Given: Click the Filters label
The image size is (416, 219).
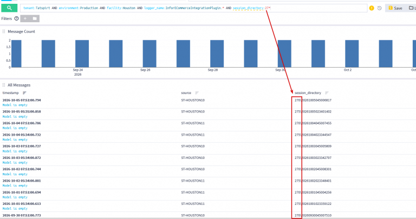Looking at the screenshot, I should 6,18.
